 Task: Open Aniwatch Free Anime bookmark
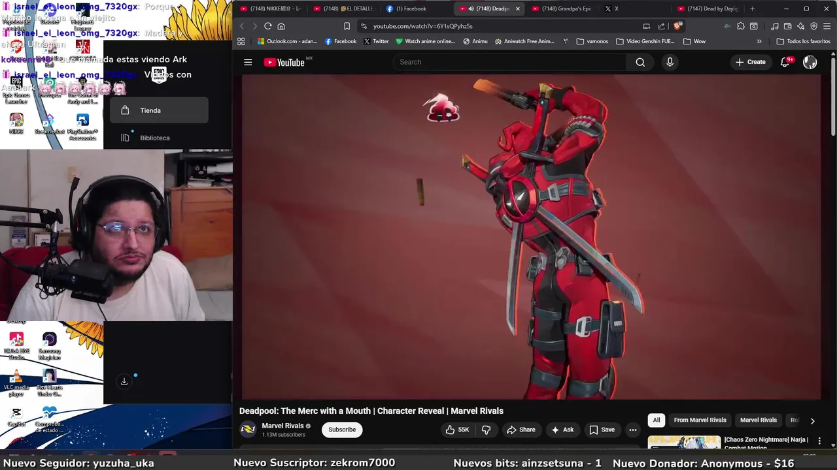tap(524, 41)
